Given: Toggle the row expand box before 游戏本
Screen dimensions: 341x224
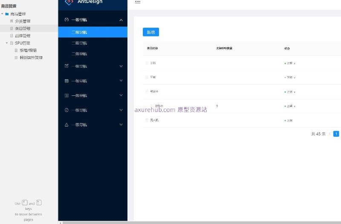Looking at the screenshot, I should click(x=152, y=106).
